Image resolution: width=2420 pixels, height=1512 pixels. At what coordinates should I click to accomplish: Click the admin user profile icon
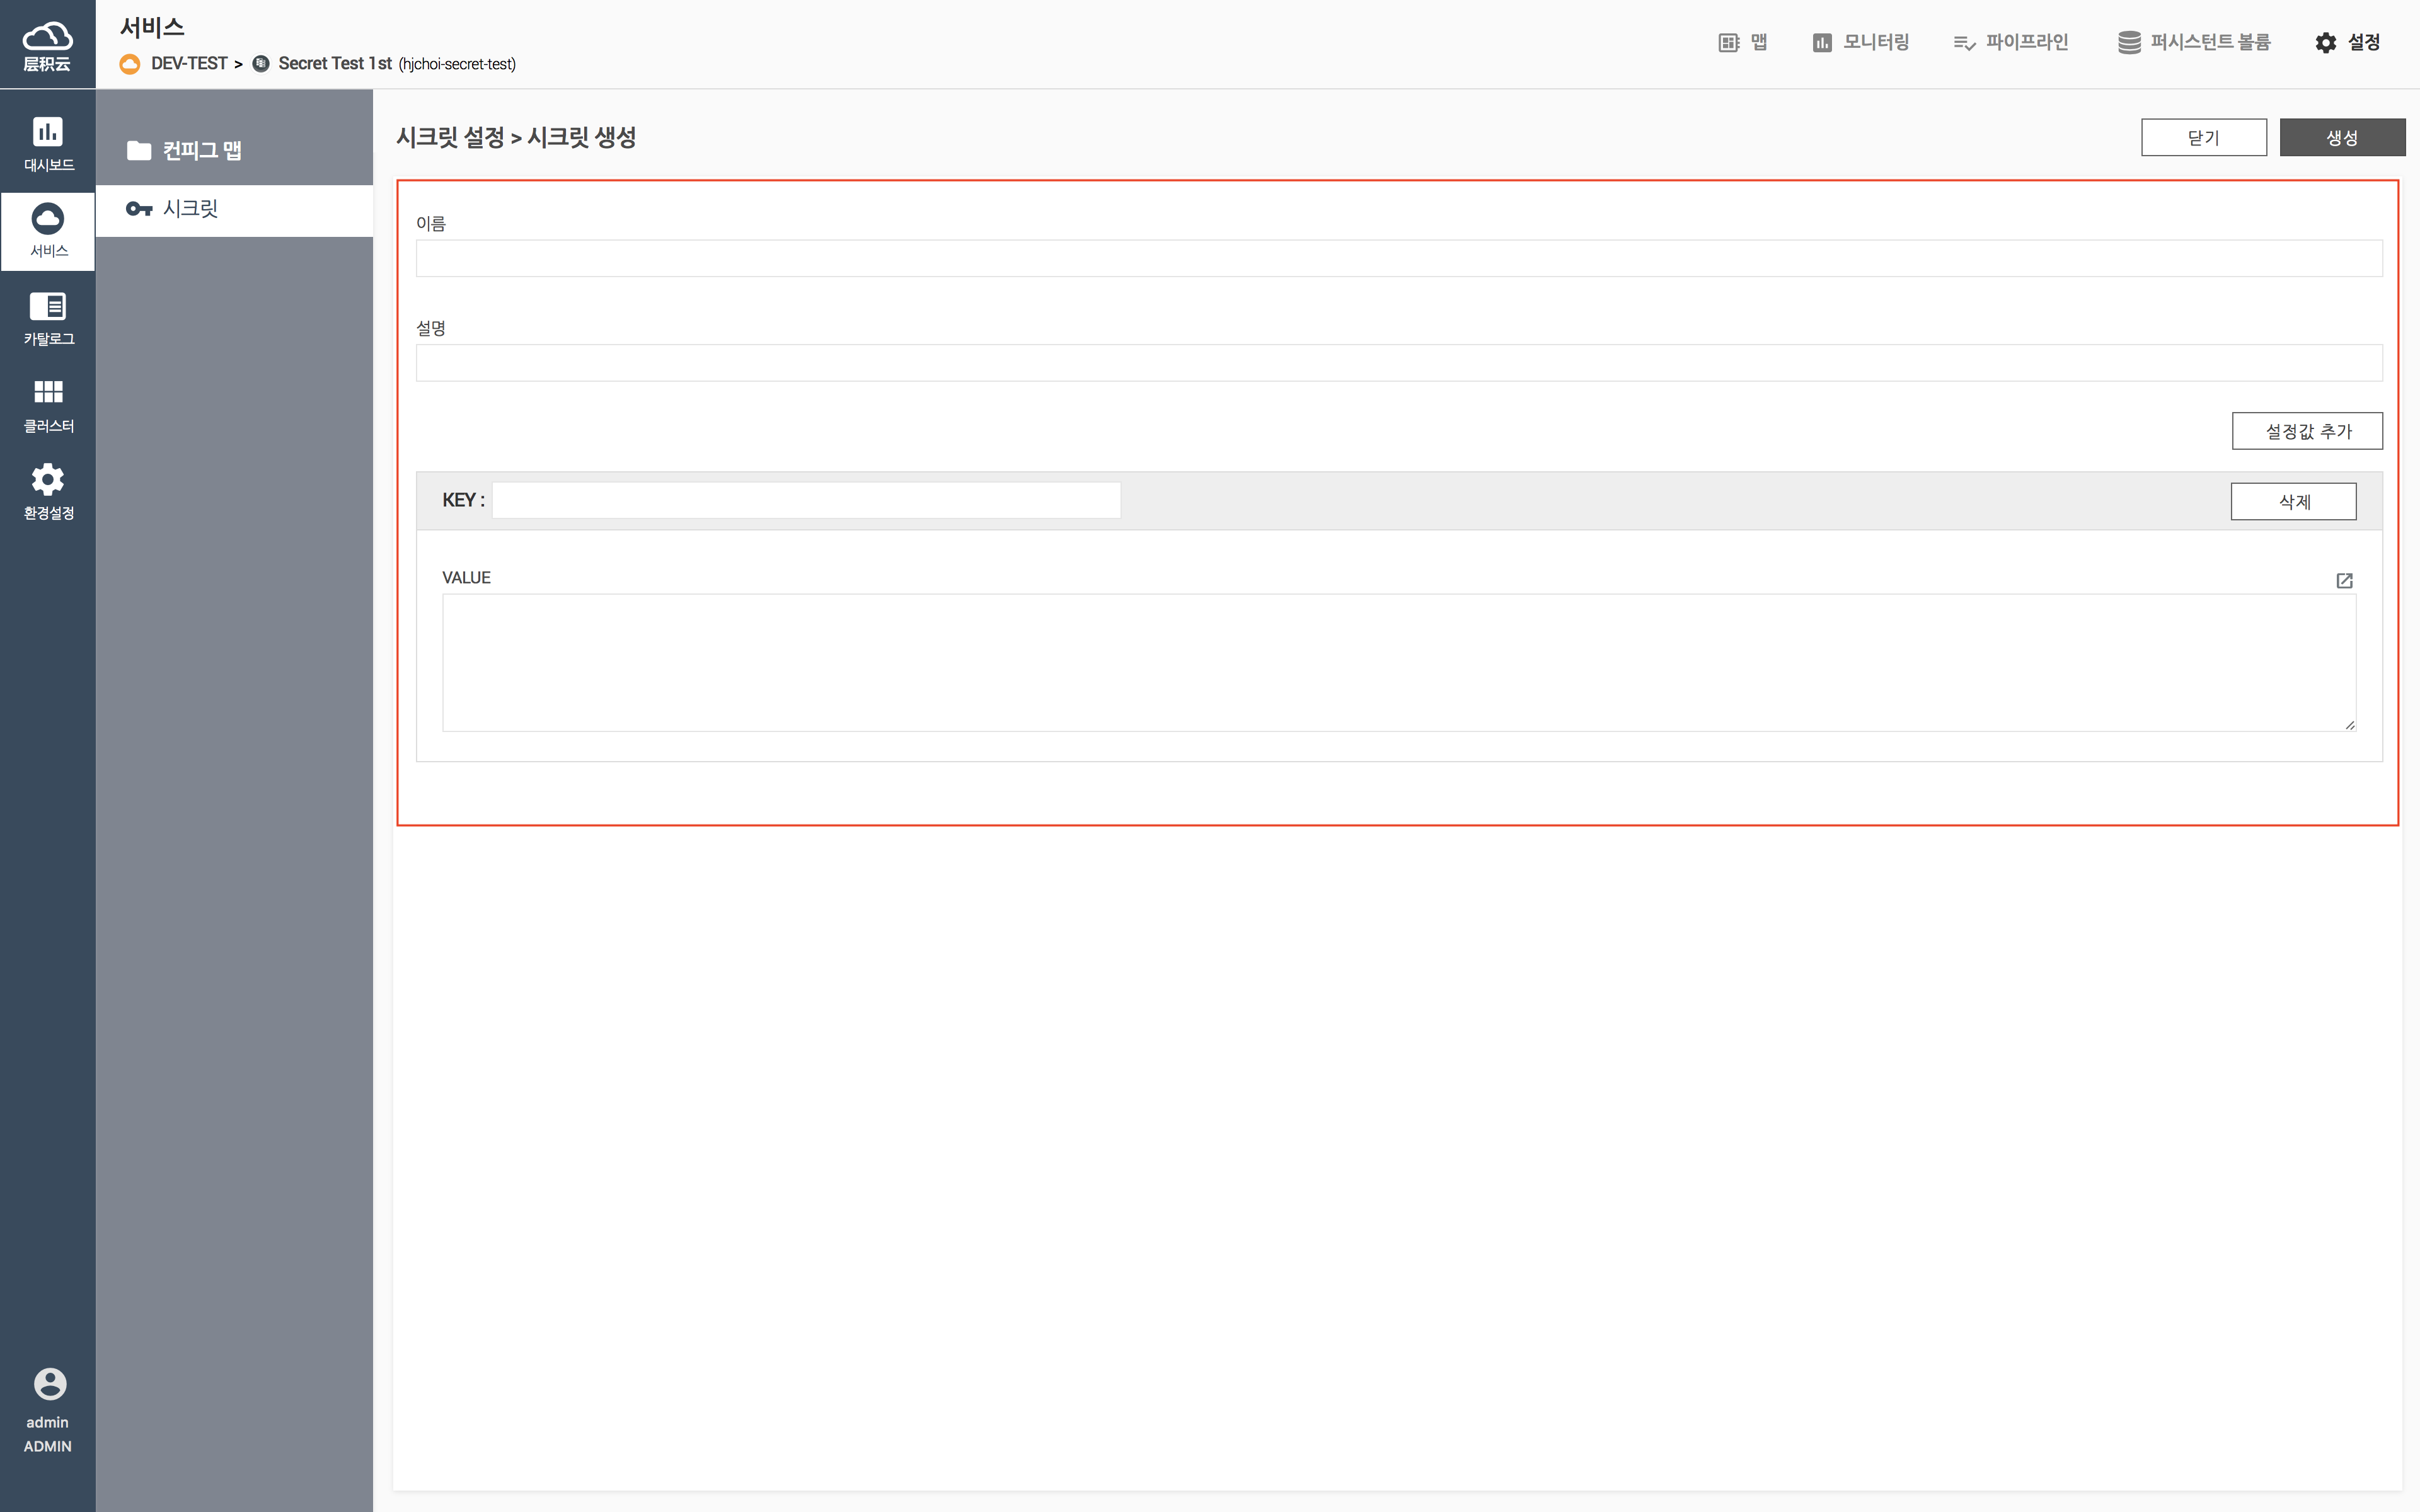49,1384
